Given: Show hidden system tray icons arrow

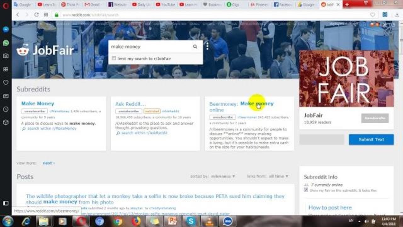Looking at the screenshot, I should 360,221.
